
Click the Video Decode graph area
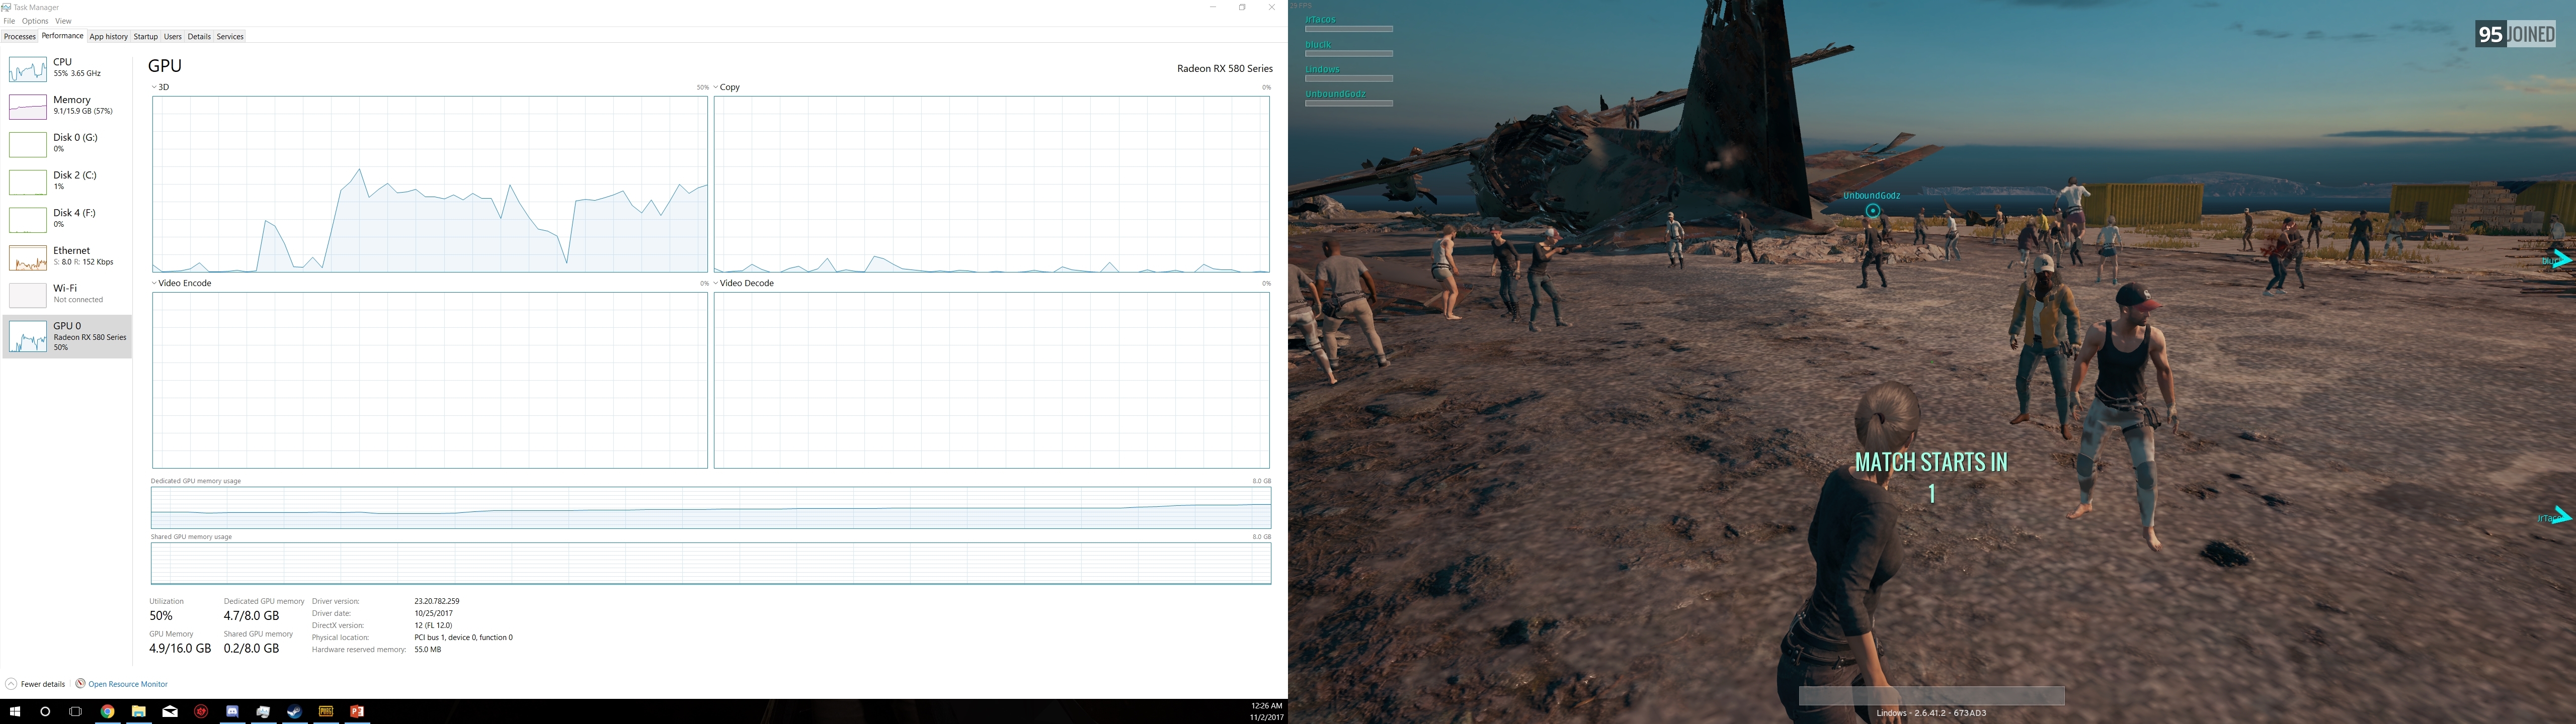pyautogui.click(x=992, y=380)
